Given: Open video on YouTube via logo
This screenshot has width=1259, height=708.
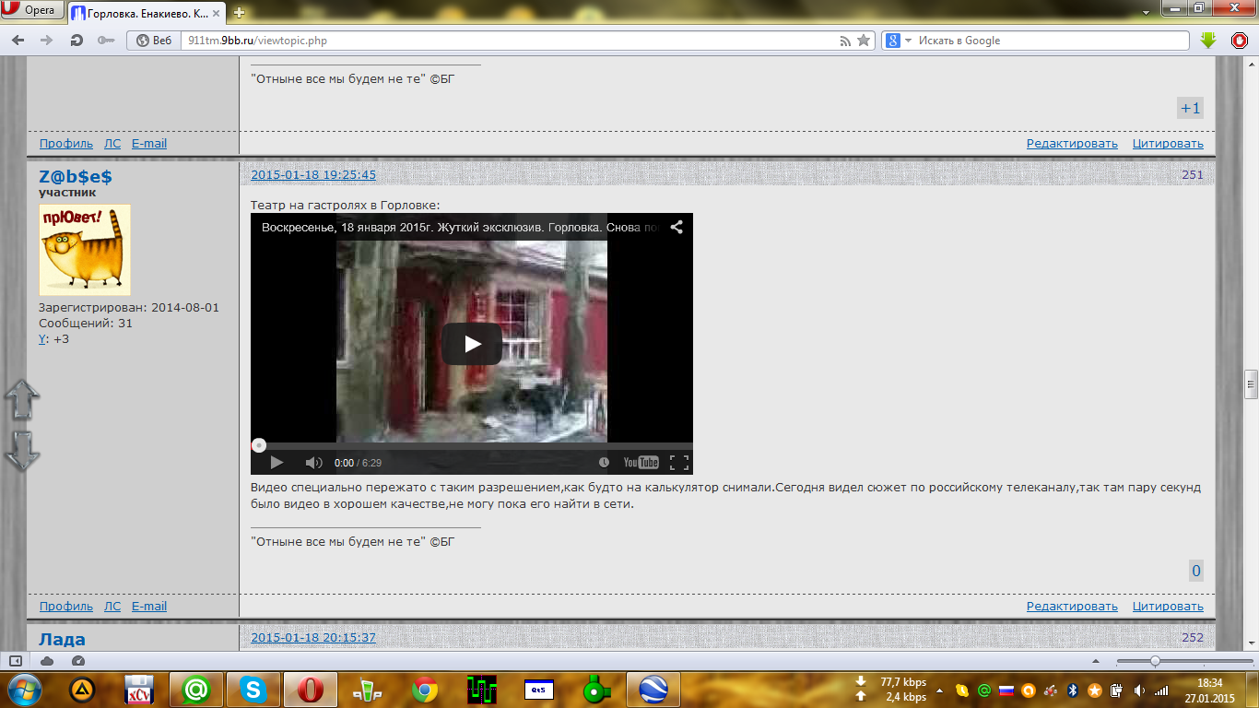Looking at the screenshot, I should coord(641,462).
